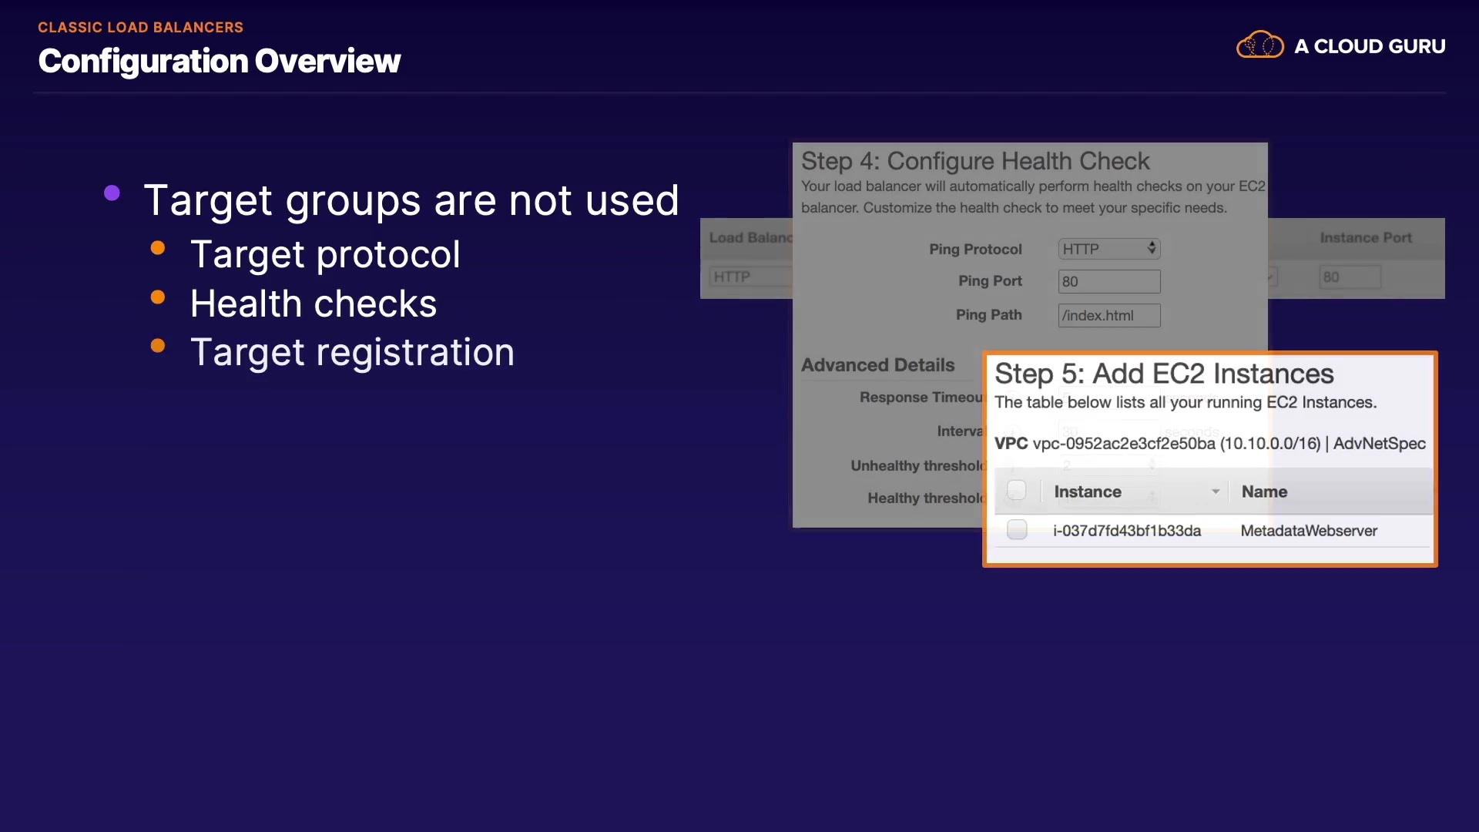Open the Ping Protocol HTTP dropdown
This screenshot has height=832, width=1479.
point(1108,249)
